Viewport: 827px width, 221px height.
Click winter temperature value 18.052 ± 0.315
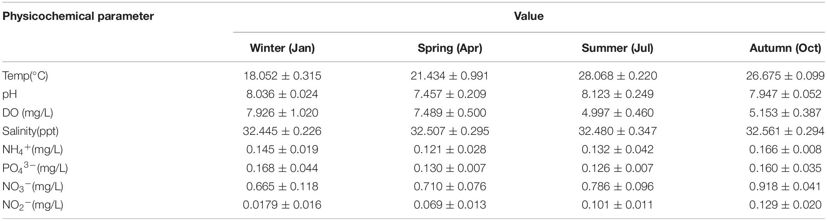coord(282,76)
